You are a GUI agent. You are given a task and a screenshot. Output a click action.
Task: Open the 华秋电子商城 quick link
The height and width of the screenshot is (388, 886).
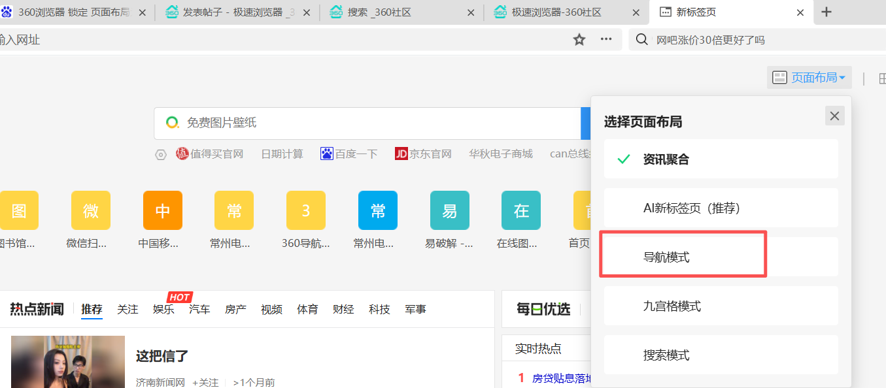[x=501, y=154]
